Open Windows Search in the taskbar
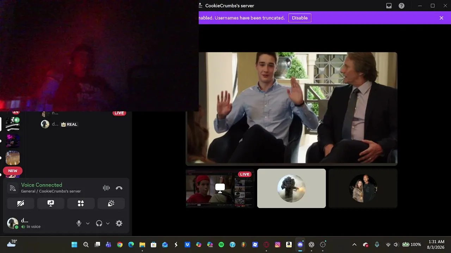 [86, 245]
